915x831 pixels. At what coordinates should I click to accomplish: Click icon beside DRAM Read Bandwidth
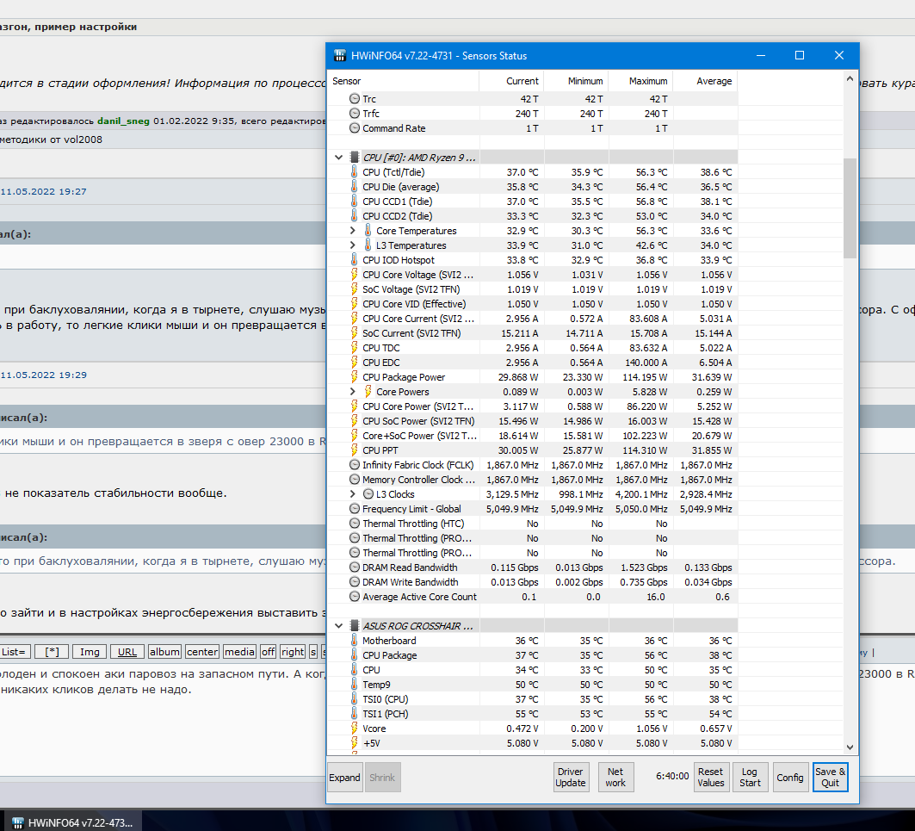(355, 567)
